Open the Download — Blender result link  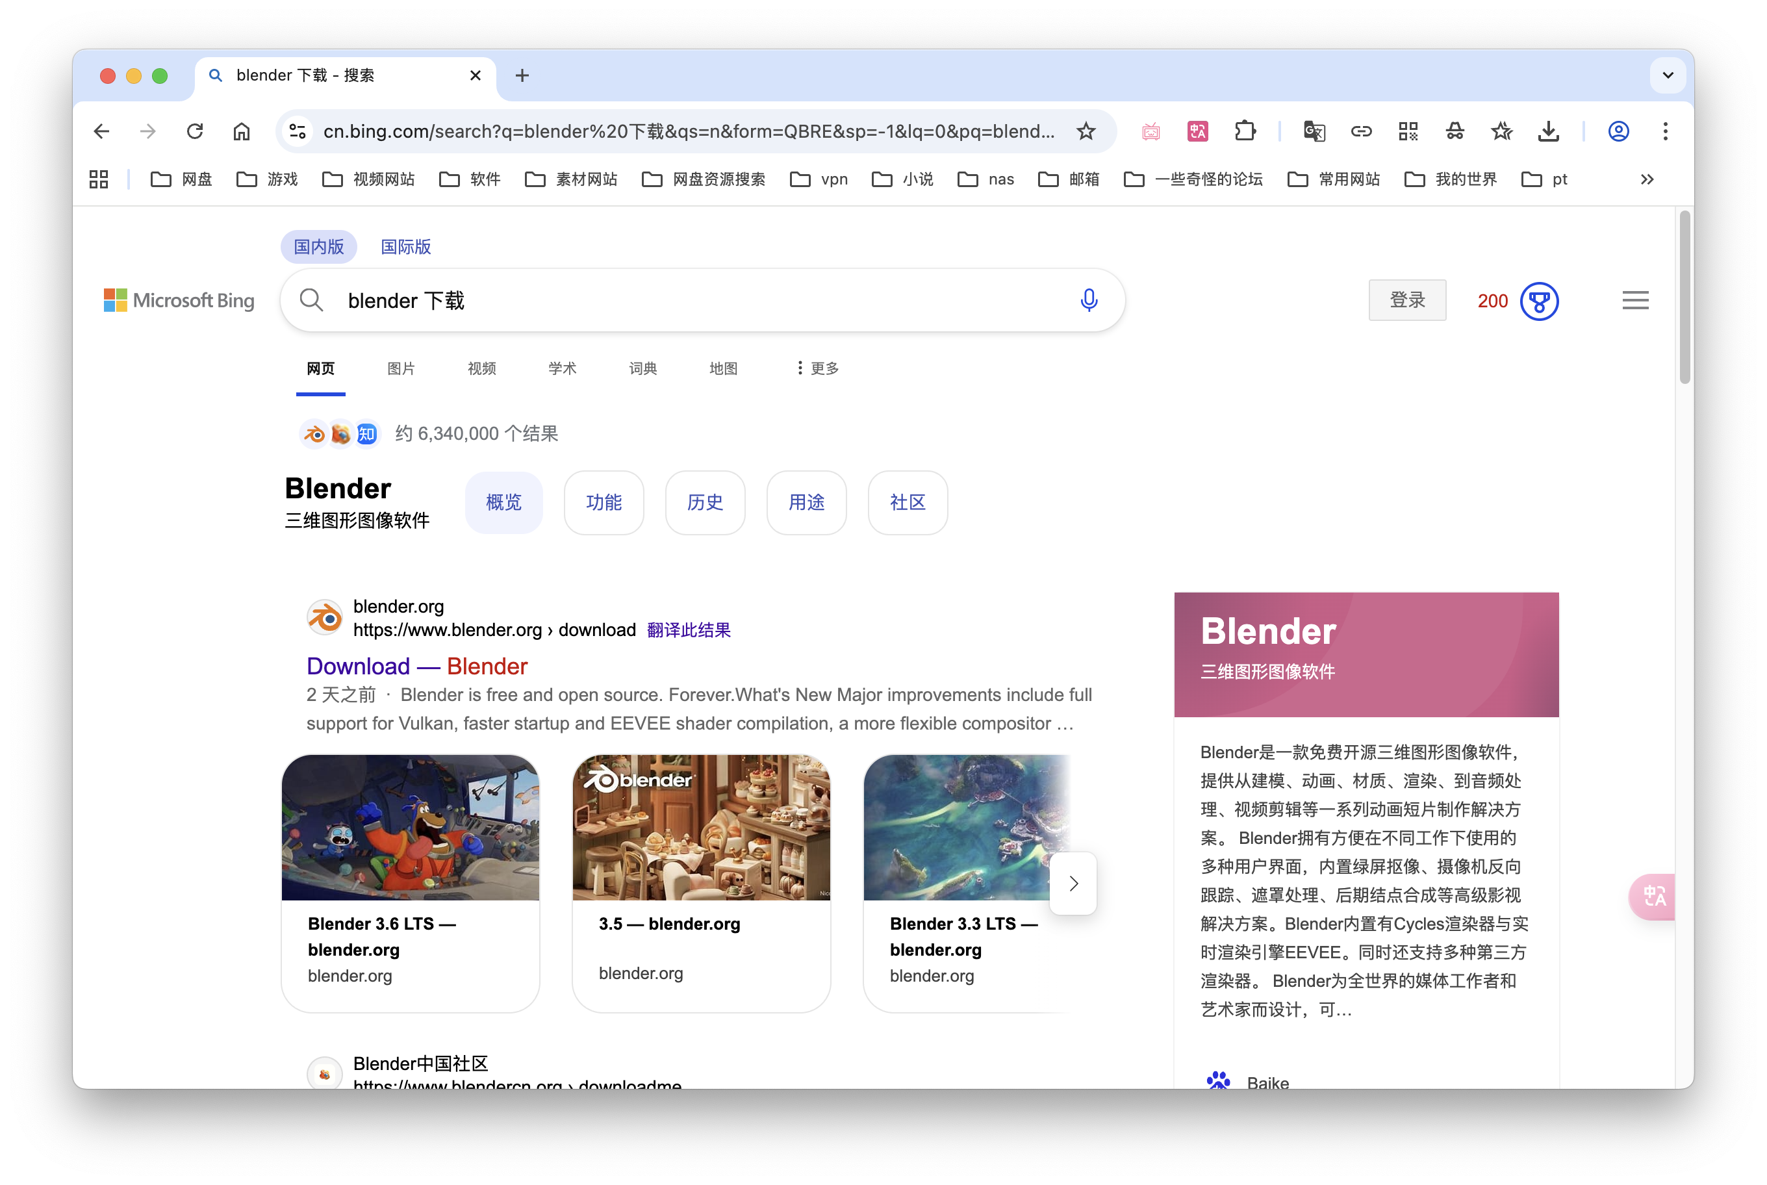[416, 666]
